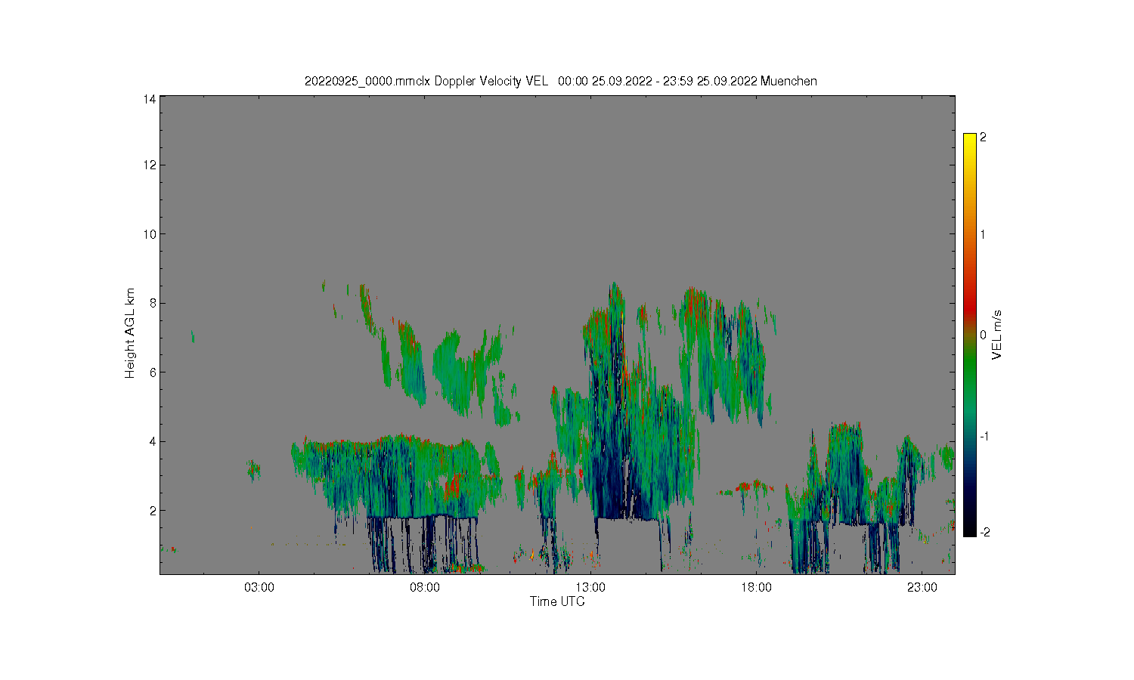Image resolution: width=1134 pixels, height=680 pixels.
Task: Select the 18:00 time tick label
Action: pyautogui.click(x=756, y=587)
